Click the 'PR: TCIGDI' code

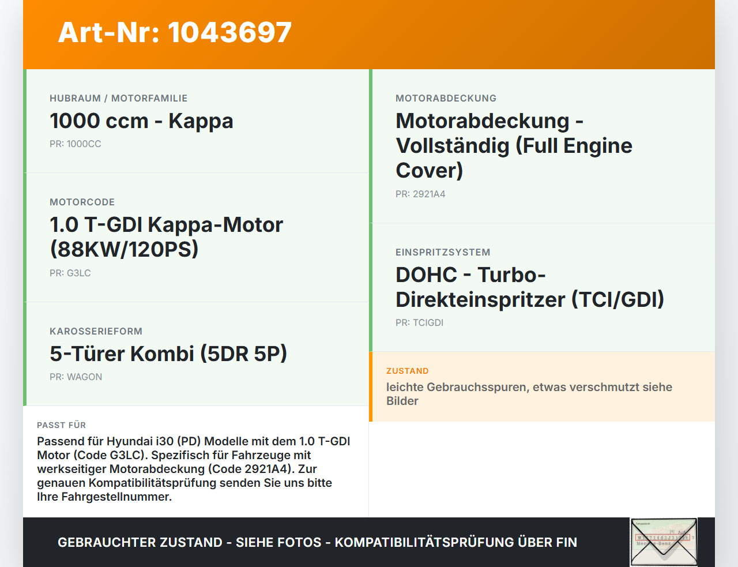[x=420, y=323]
